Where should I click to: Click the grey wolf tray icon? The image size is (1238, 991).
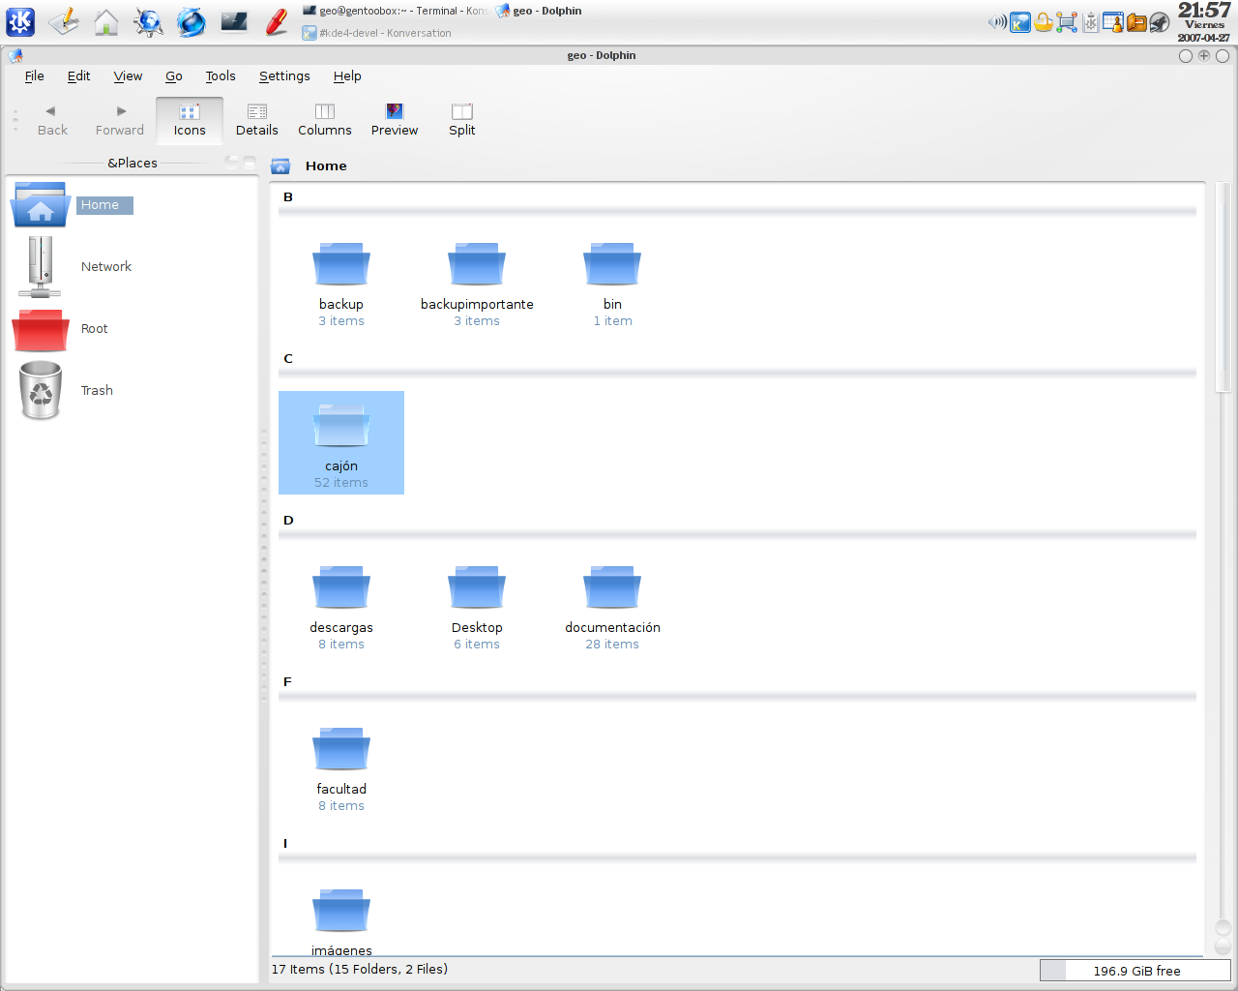click(1160, 22)
